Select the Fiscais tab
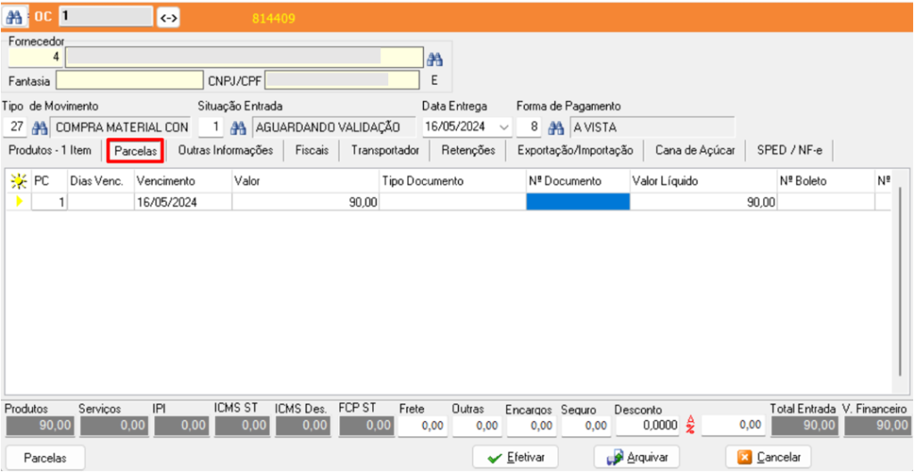Image resolution: width=914 pixels, height=472 pixels. (x=312, y=150)
